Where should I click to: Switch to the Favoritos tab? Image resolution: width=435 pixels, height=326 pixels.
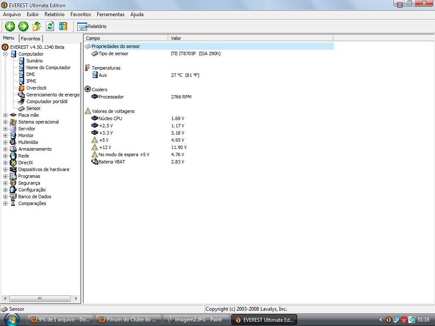31,39
